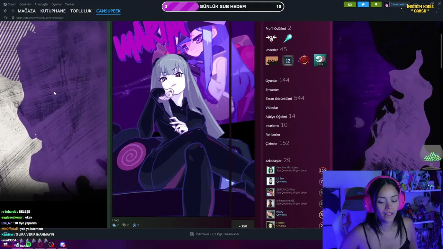Open the Steam logo menu icon
The width and height of the screenshot is (443, 249).
[5, 4]
